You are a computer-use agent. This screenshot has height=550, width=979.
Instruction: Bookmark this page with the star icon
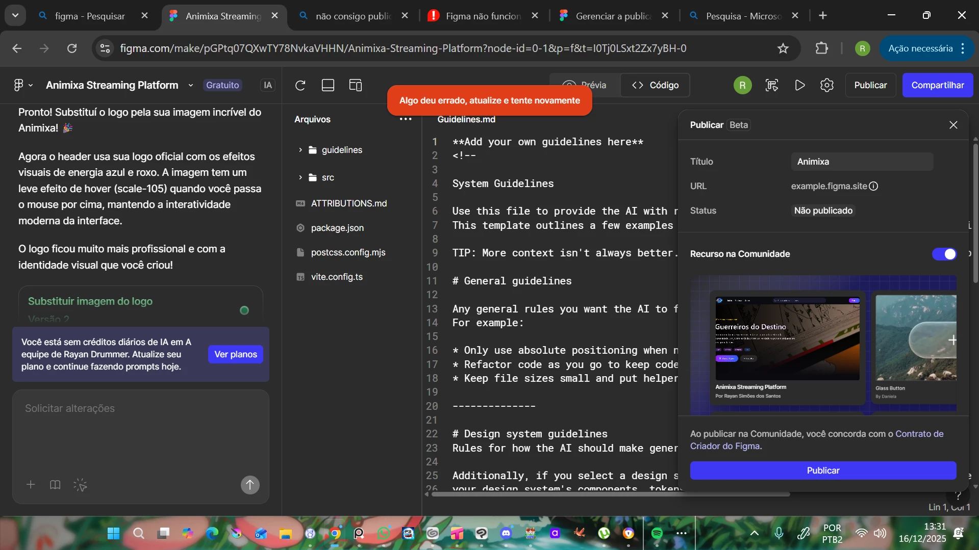point(783,48)
